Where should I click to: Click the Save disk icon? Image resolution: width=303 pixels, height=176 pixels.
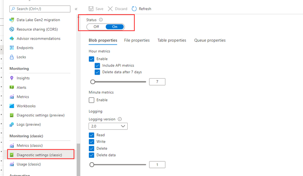tap(91, 9)
